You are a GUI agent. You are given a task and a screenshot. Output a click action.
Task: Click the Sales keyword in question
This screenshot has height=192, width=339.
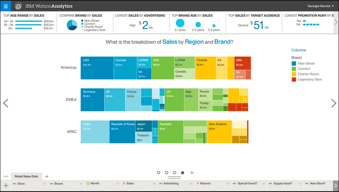coord(170,42)
